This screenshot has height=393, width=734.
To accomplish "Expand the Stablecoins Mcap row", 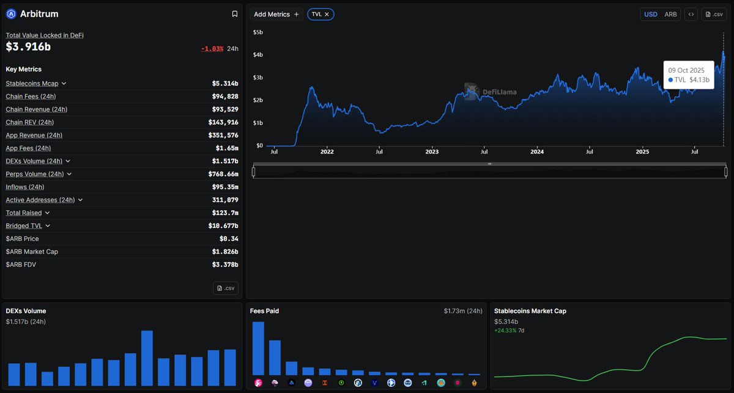I will (64, 84).
